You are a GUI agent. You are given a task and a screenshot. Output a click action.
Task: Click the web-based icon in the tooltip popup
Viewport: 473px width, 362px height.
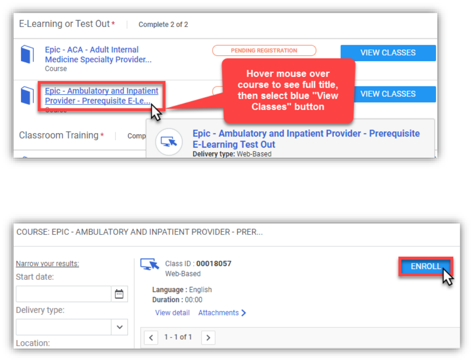[x=168, y=141]
